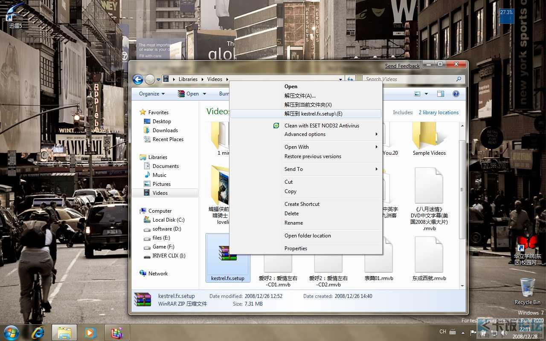546x341 pixels.
Task: Select the kestrel.fx.setup archive file
Action: tap(228, 259)
